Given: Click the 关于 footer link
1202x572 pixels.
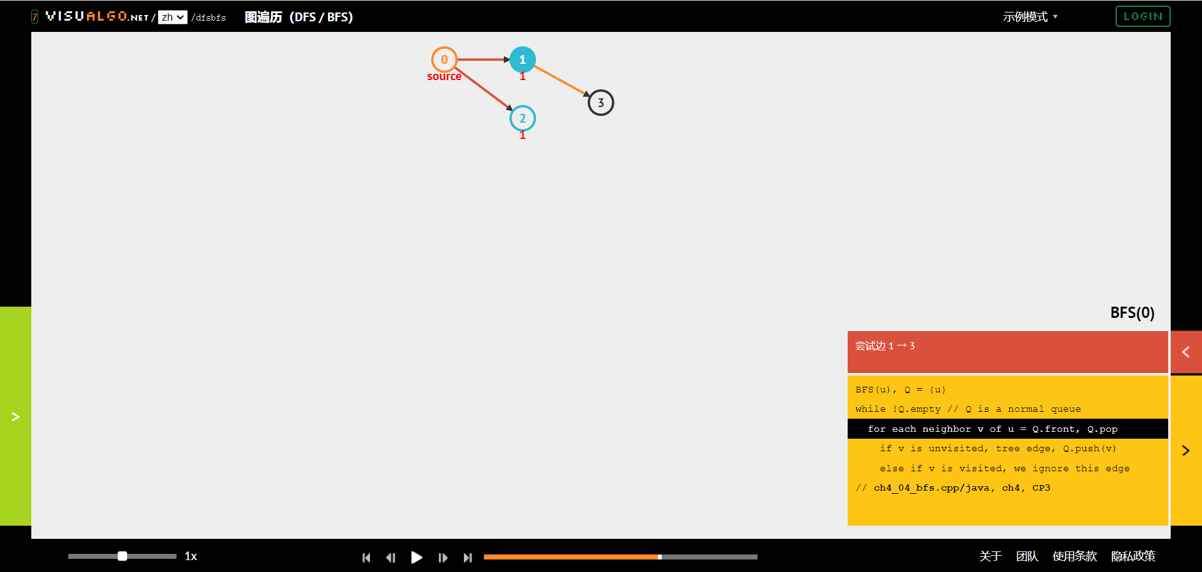Looking at the screenshot, I should pyautogui.click(x=990, y=556).
